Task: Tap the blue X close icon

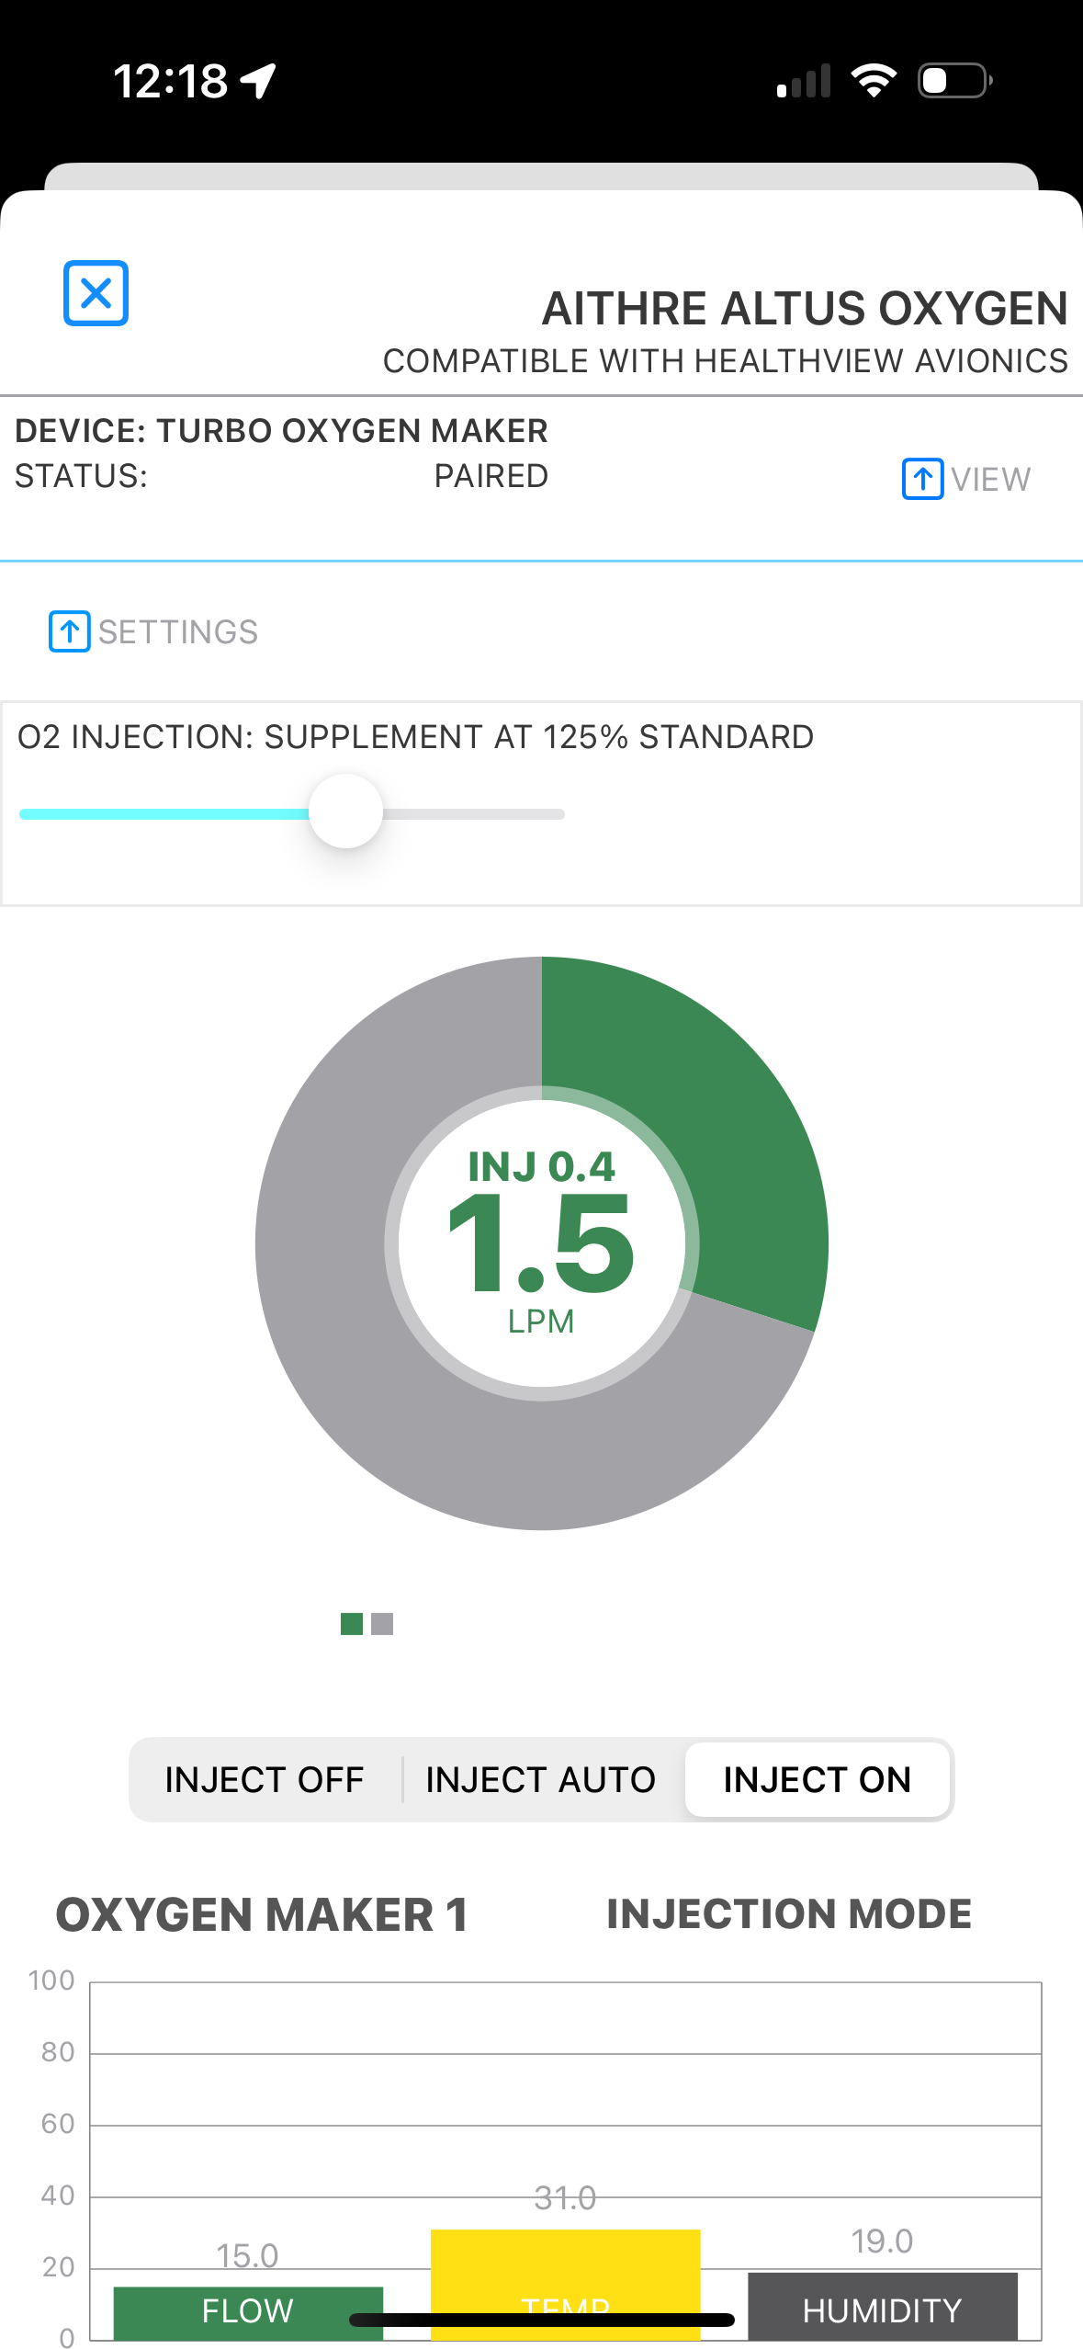Action: [x=96, y=293]
